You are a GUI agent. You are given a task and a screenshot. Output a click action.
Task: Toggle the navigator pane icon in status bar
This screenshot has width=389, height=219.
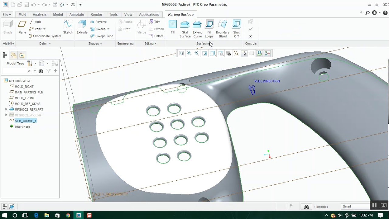[5, 207]
